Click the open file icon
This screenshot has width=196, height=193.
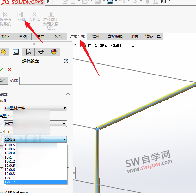(x=85, y=2)
